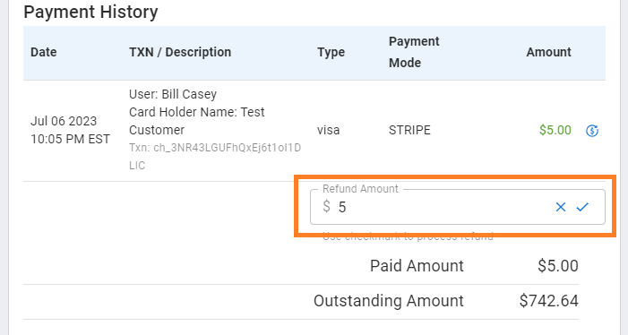Click the User: Bill Casey text
The height and width of the screenshot is (335, 628).
pos(173,94)
